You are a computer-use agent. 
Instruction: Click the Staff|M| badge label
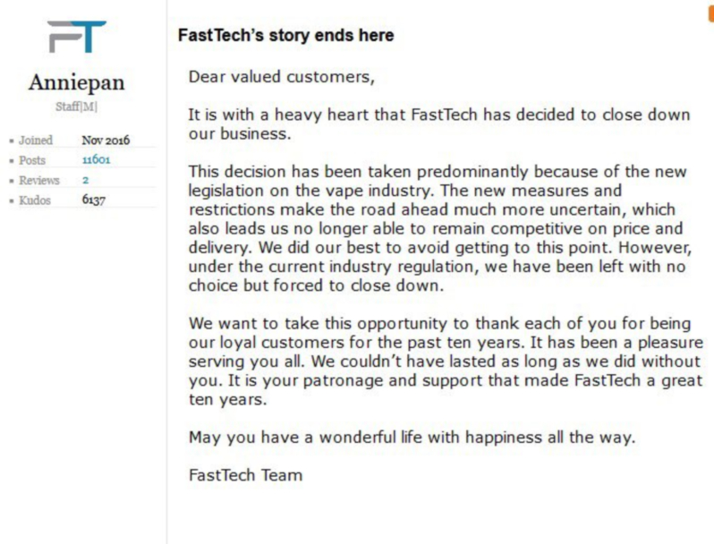(77, 106)
